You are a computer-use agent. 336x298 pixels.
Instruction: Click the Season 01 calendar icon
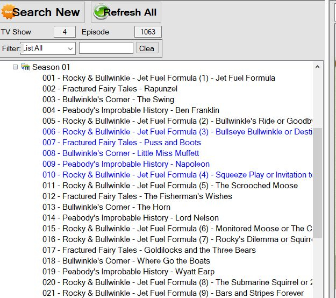(x=25, y=67)
